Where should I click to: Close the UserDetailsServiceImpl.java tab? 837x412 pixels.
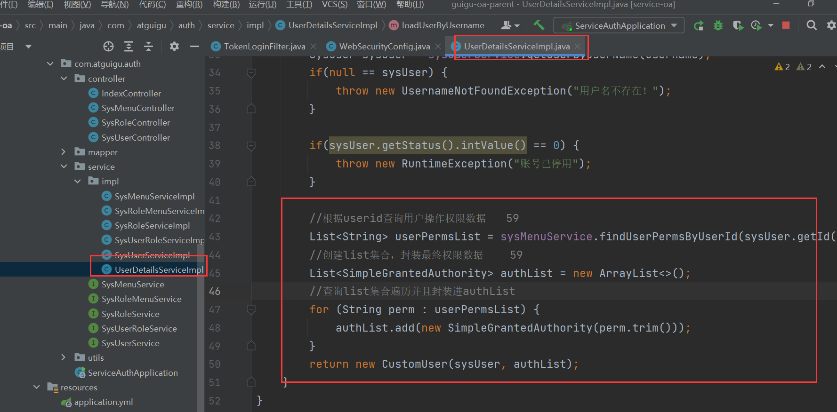click(x=577, y=46)
